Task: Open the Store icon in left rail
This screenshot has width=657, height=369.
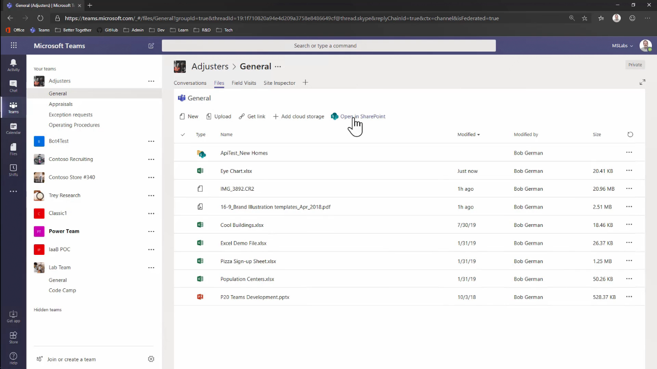Action: (13, 337)
